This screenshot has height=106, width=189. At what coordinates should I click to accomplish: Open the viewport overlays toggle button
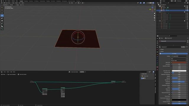point(144,3)
